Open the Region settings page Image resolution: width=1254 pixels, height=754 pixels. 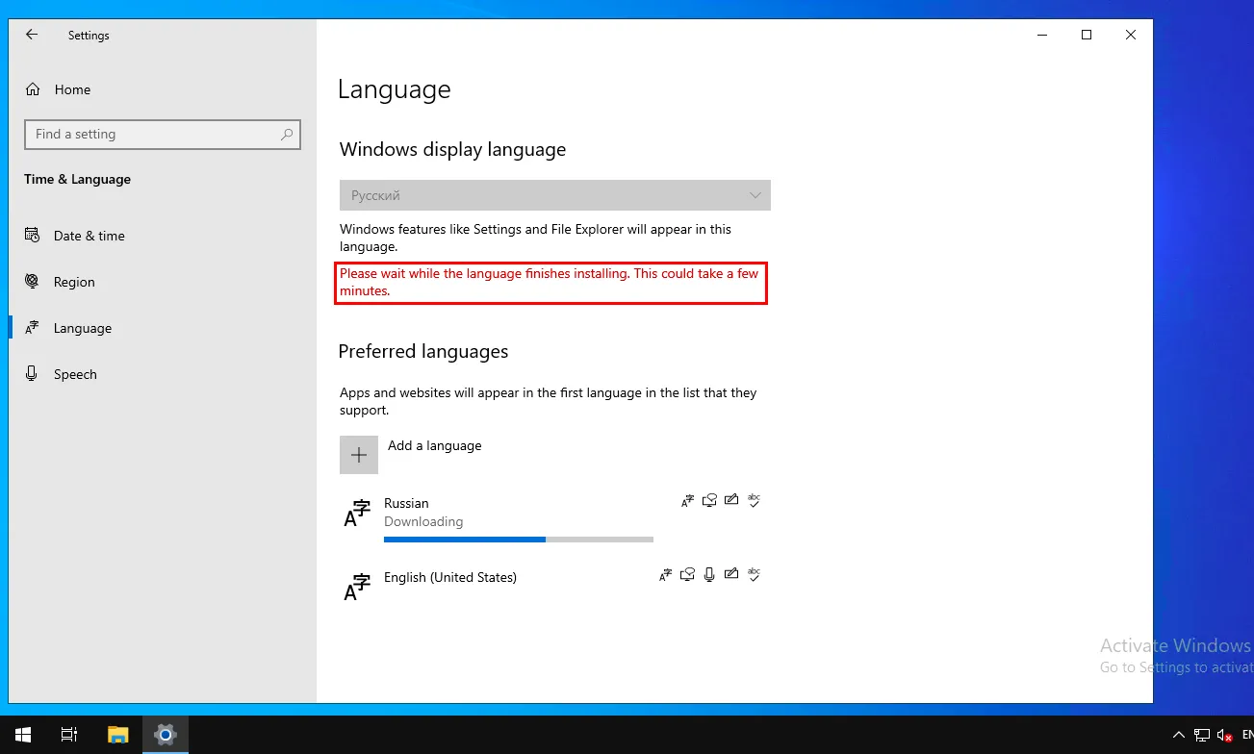pyautogui.click(x=74, y=282)
